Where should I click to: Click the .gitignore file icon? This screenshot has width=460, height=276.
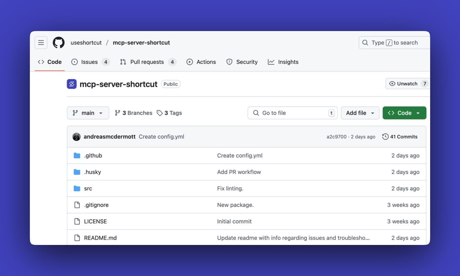tap(77, 205)
